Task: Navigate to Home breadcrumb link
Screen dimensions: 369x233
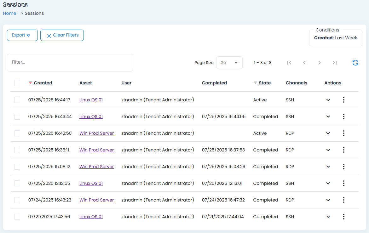Action: coord(9,13)
